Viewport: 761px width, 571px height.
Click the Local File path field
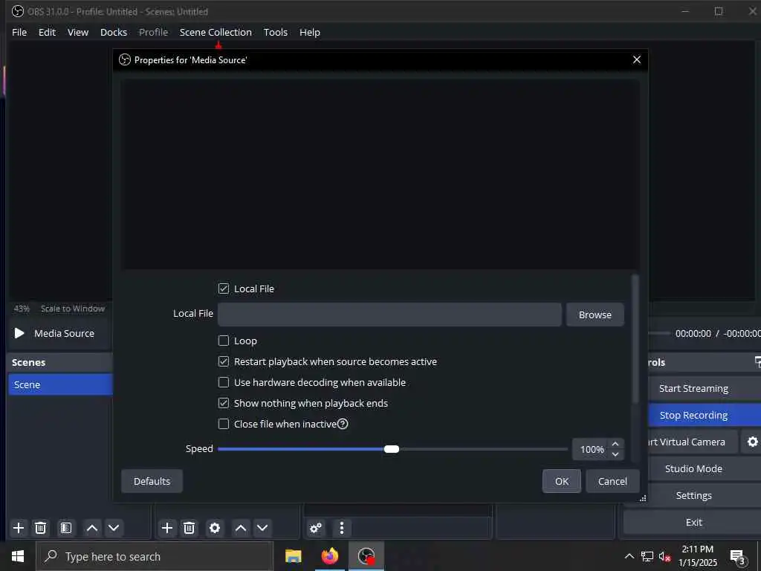point(389,314)
